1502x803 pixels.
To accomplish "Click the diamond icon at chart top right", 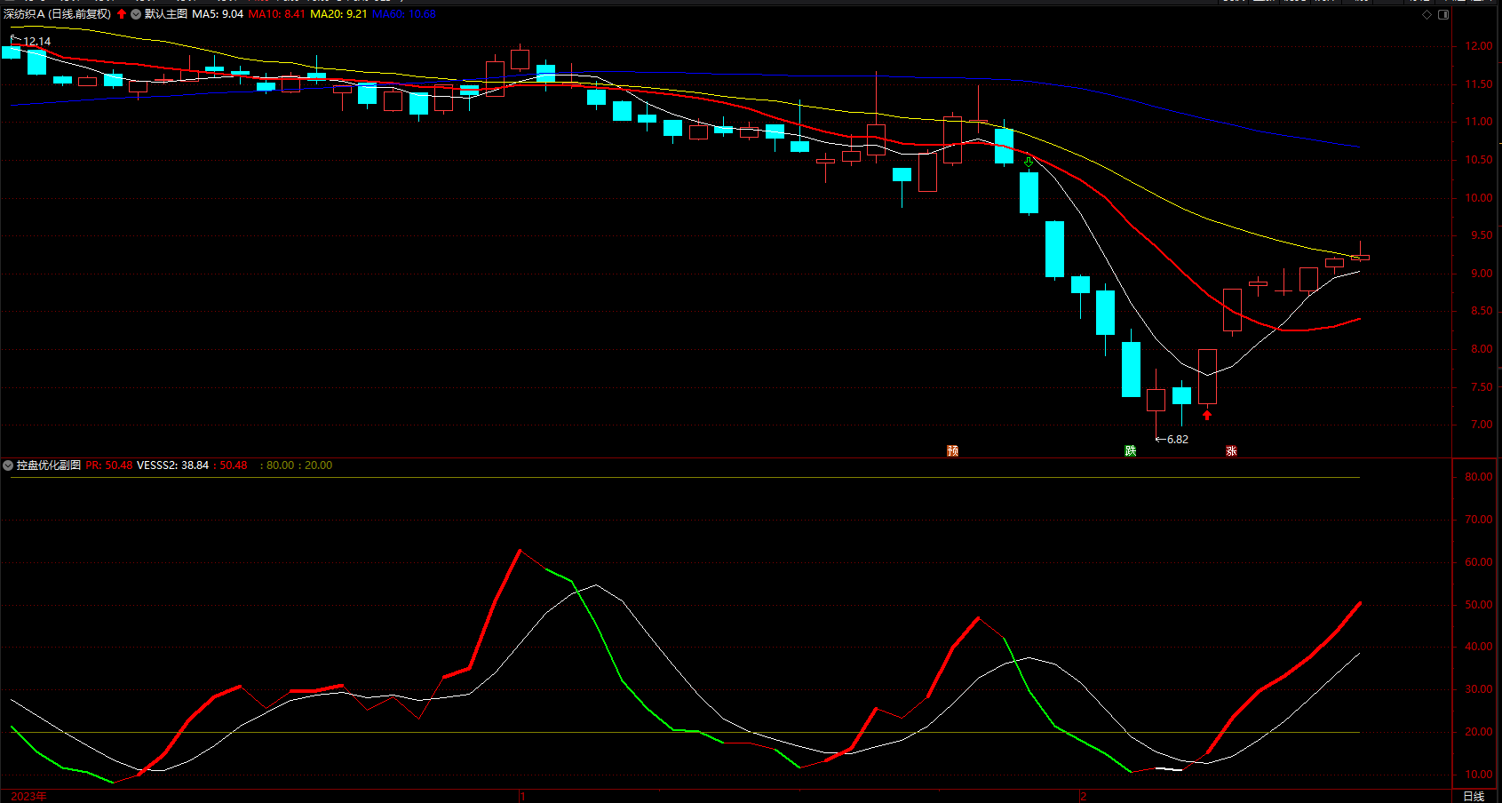I will 1427,14.
